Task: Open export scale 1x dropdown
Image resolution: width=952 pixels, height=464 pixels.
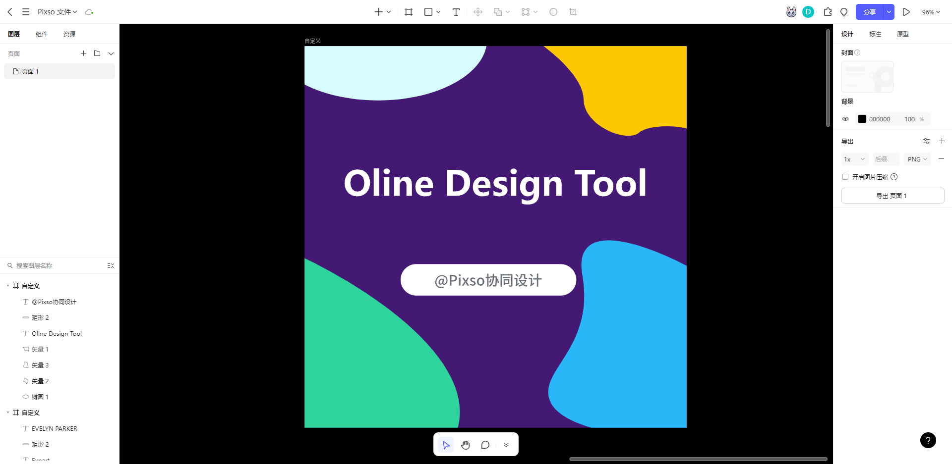Action: click(855, 159)
